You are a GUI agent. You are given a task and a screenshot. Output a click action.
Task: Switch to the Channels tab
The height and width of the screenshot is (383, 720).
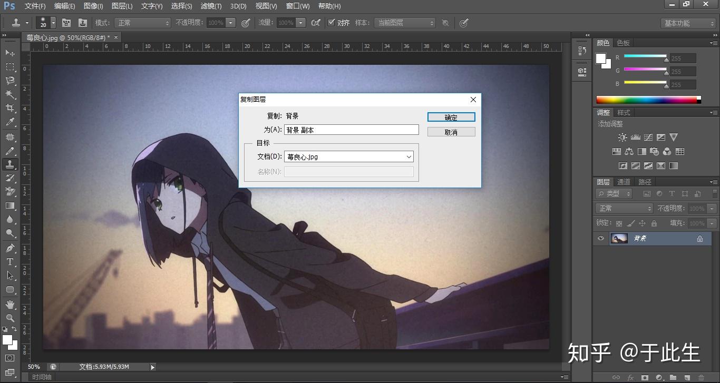[x=624, y=182]
